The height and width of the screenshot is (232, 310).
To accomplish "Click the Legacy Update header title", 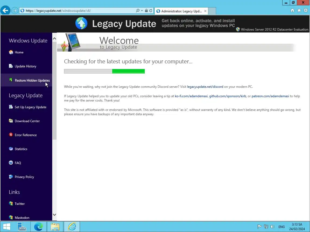I will tap(124, 24).
